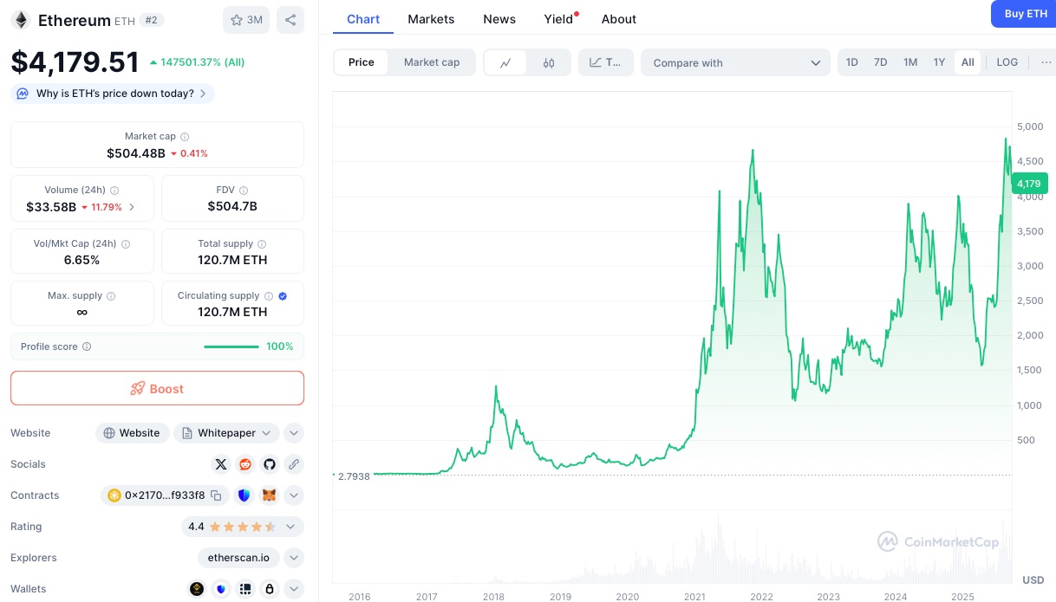
Task: Open the News tab
Action: point(499,19)
